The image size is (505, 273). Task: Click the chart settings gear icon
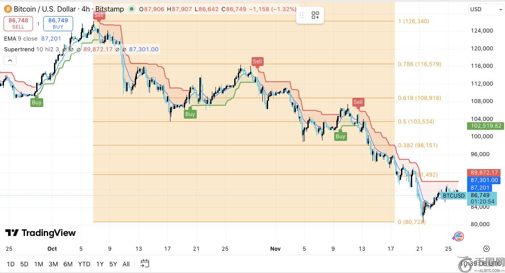[486, 249]
